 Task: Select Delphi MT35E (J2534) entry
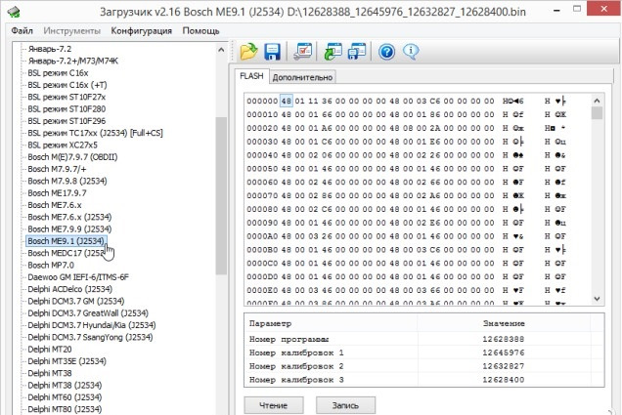pyautogui.click(x=67, y=361)
